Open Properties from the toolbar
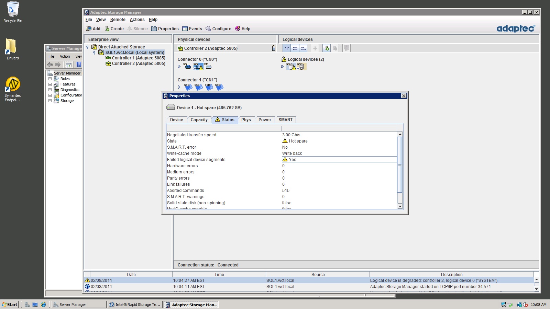 tap(165, 29)
